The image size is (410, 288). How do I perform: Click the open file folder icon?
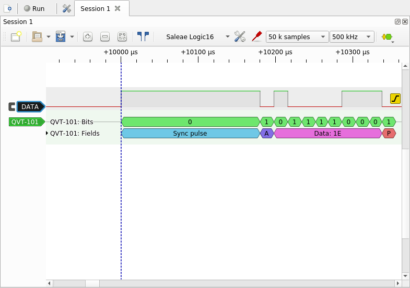(37, 37)
